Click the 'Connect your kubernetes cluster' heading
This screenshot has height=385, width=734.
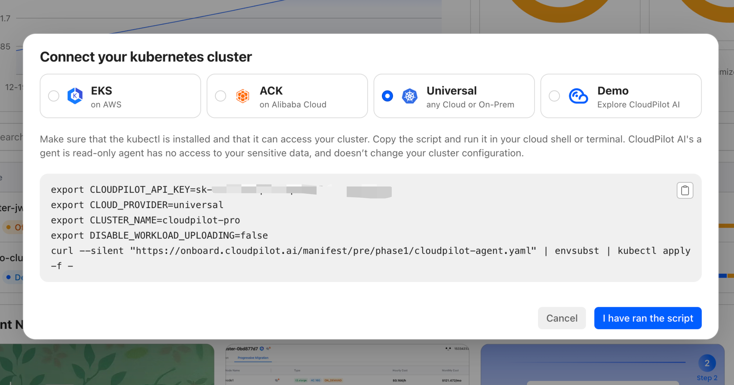point(146,57)
